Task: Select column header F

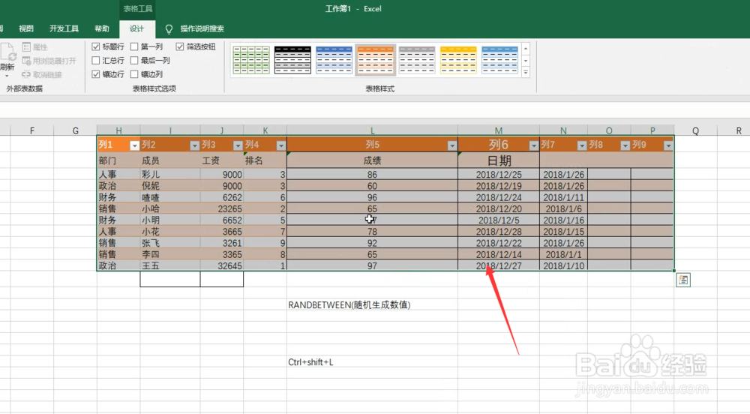Action: (x=32, y=130)
